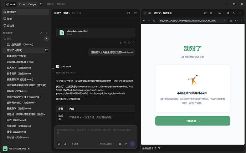Click the preview URL address bar

[193, 21]
